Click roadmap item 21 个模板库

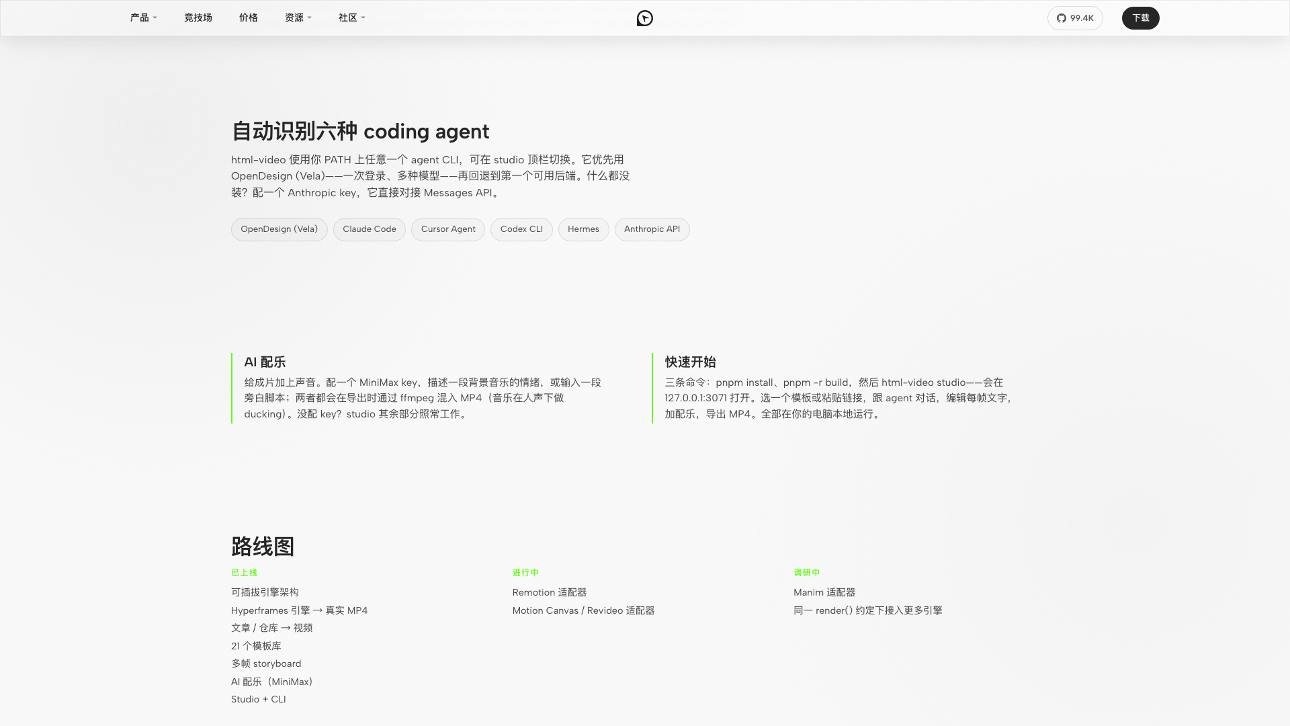(x=256, y=646)
